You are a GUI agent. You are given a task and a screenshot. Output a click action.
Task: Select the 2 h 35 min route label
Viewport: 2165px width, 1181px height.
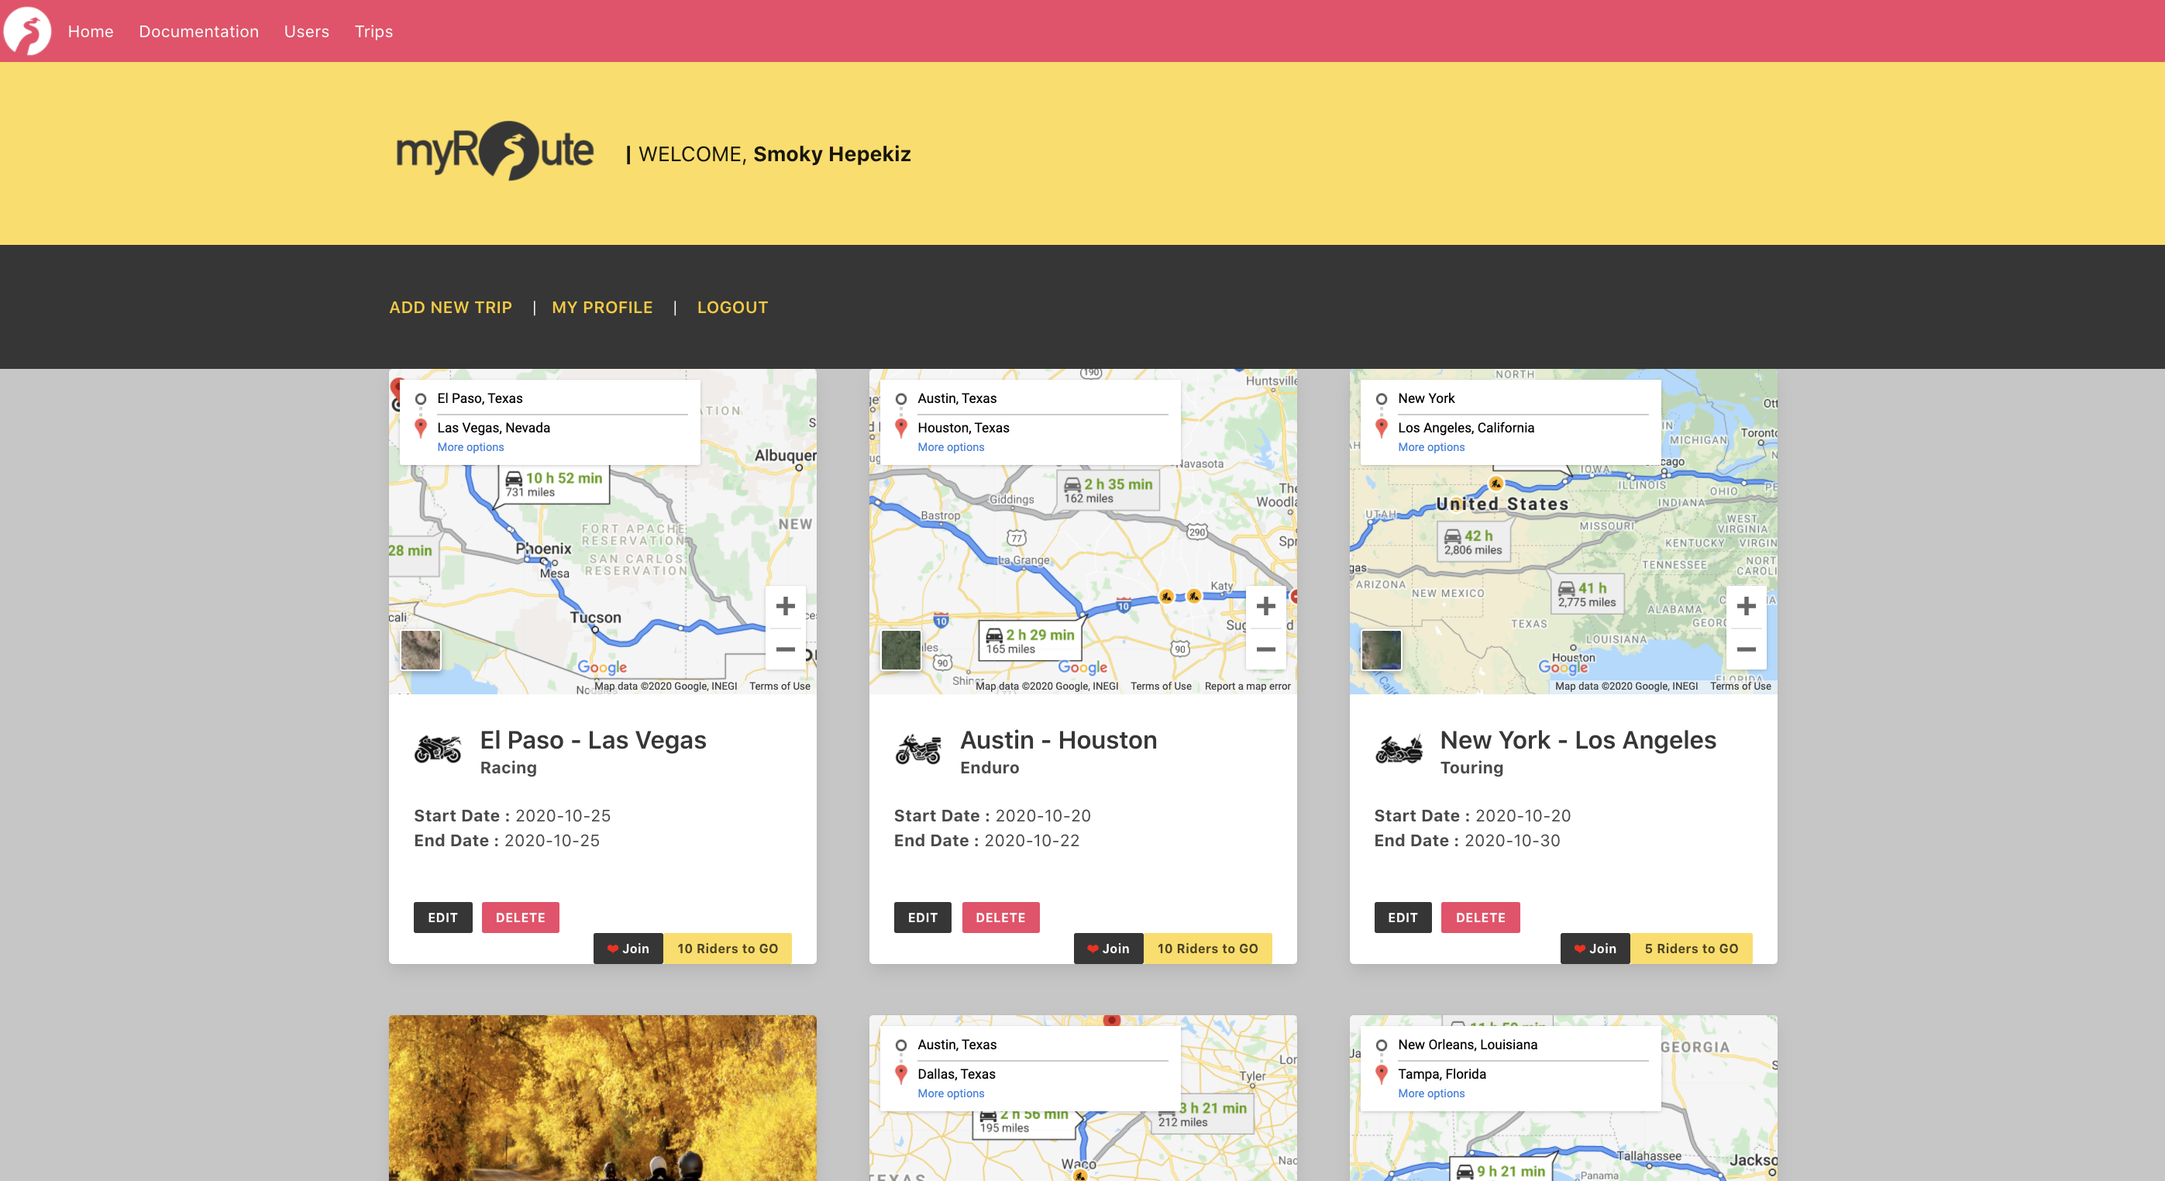(1108, 491)
